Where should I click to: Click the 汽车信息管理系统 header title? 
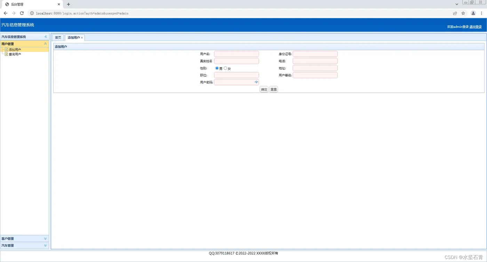point(18,25)
